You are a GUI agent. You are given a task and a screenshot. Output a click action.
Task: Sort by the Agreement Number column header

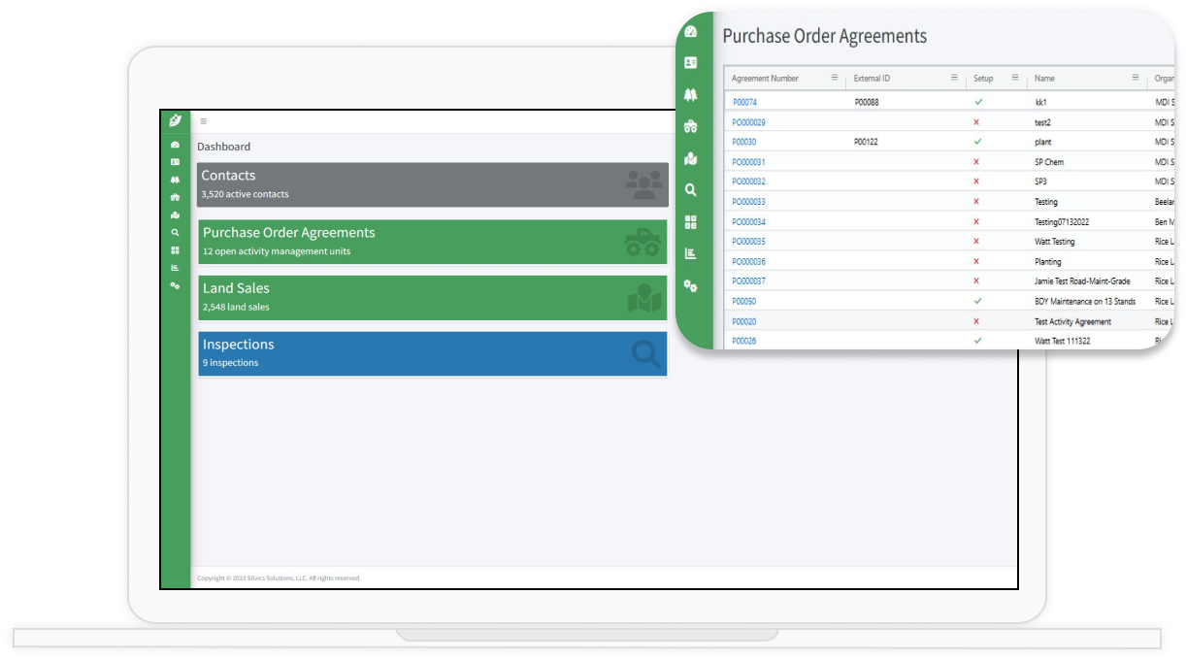click(765, 79)
